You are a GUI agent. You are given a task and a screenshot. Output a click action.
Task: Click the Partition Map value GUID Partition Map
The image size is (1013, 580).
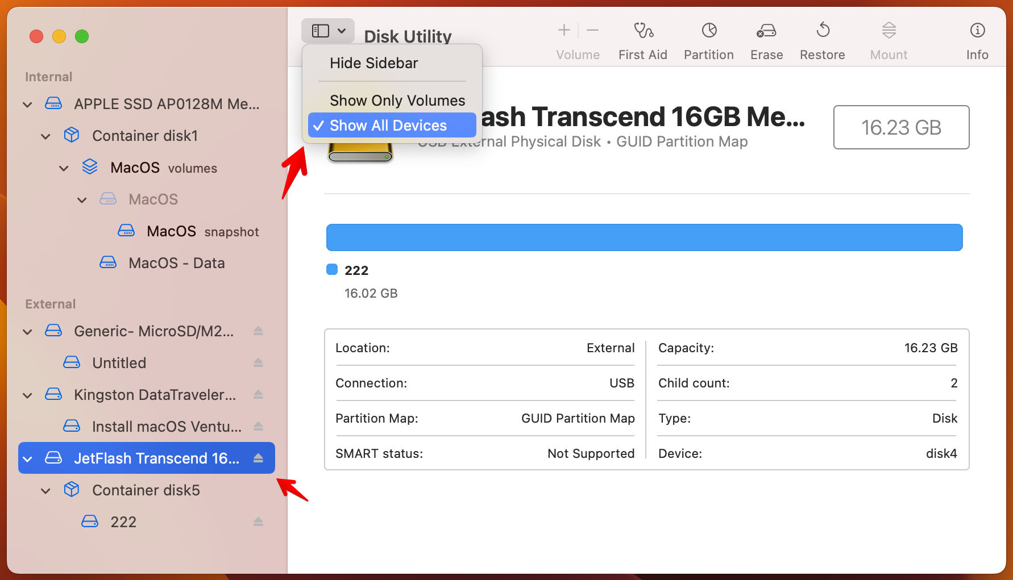578,419
